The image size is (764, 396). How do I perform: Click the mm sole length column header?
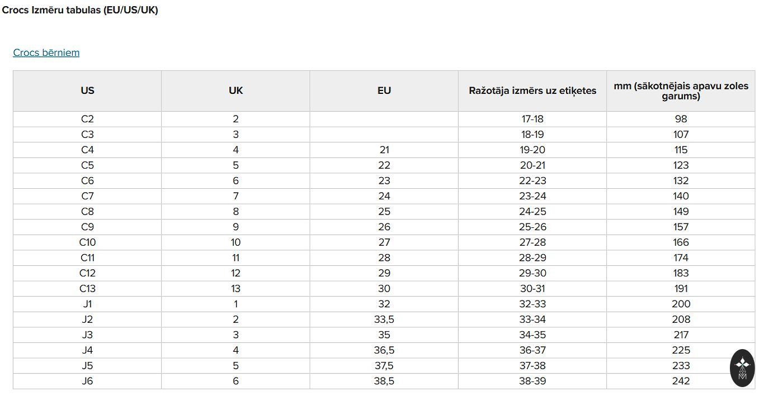click(681, 90)
